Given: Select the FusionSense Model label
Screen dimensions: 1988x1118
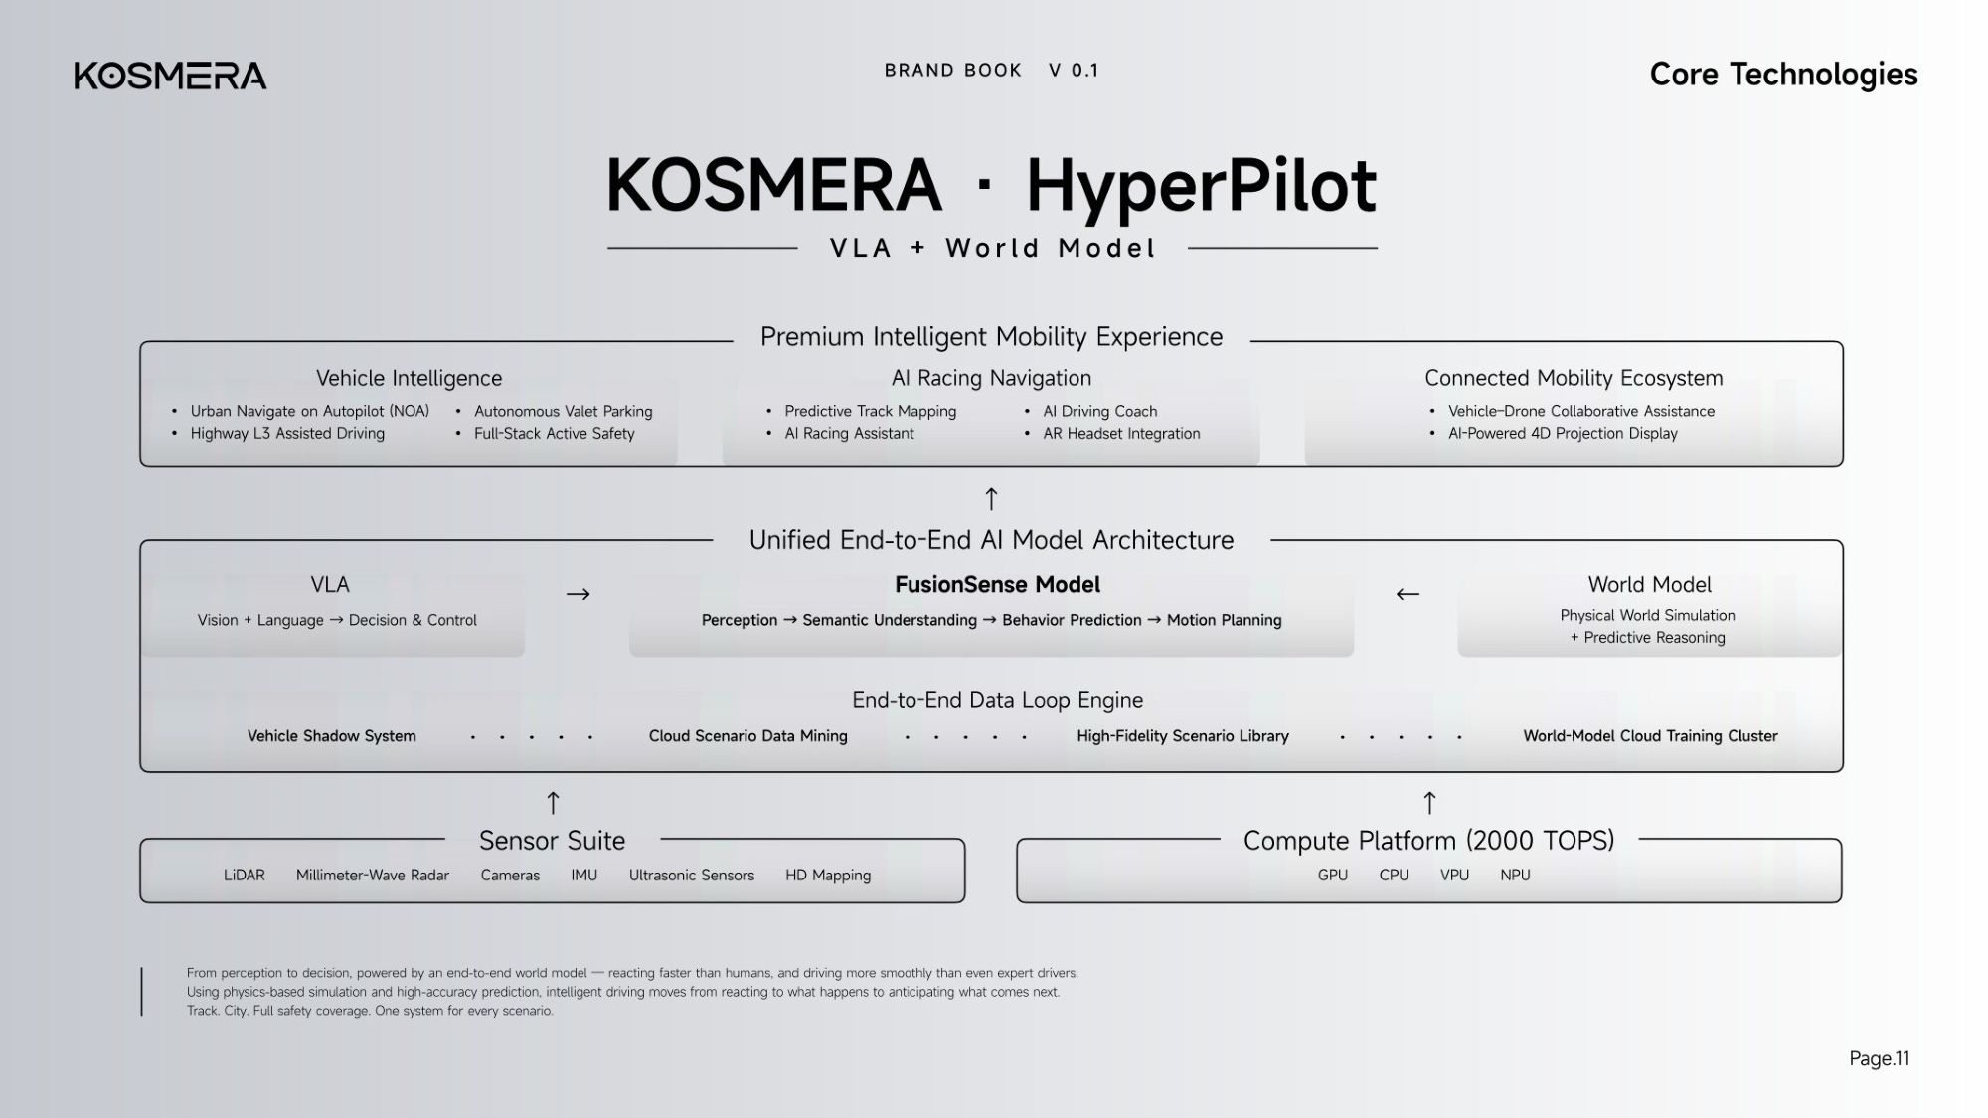Looking at the screenshot, I should (997, 585).
